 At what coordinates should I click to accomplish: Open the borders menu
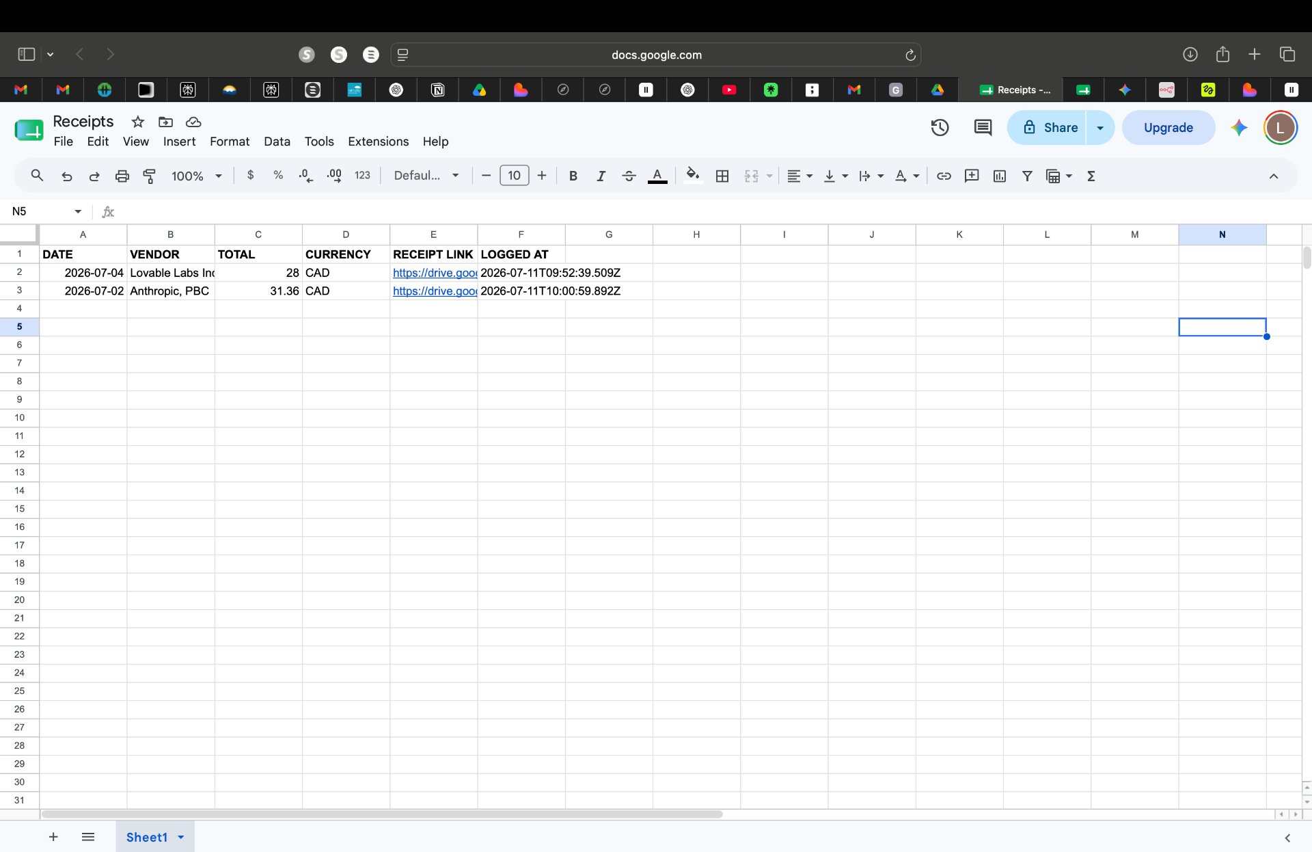pyautogui.click(x=722, y=176)
